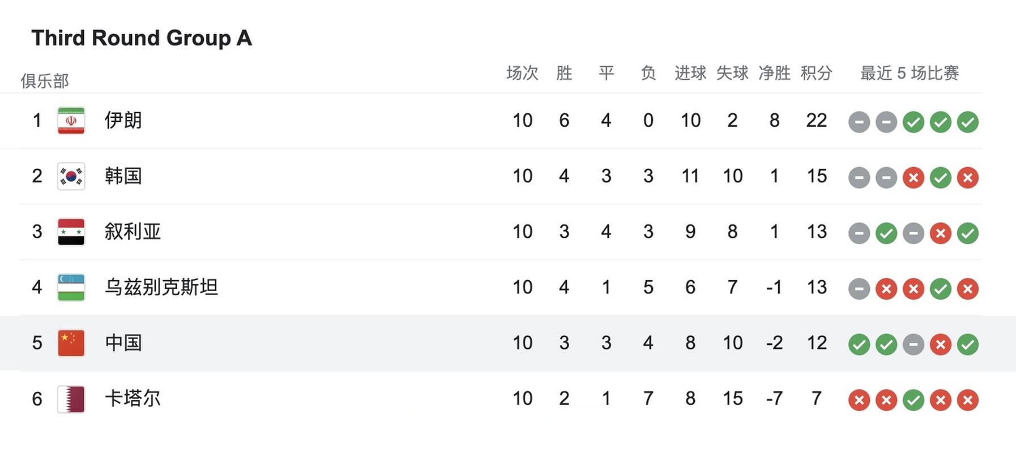The width and height of the screenshot is (1016, 453).
Task: Click the Uzbekistan flag icon
Action: (x=71, y=287)
